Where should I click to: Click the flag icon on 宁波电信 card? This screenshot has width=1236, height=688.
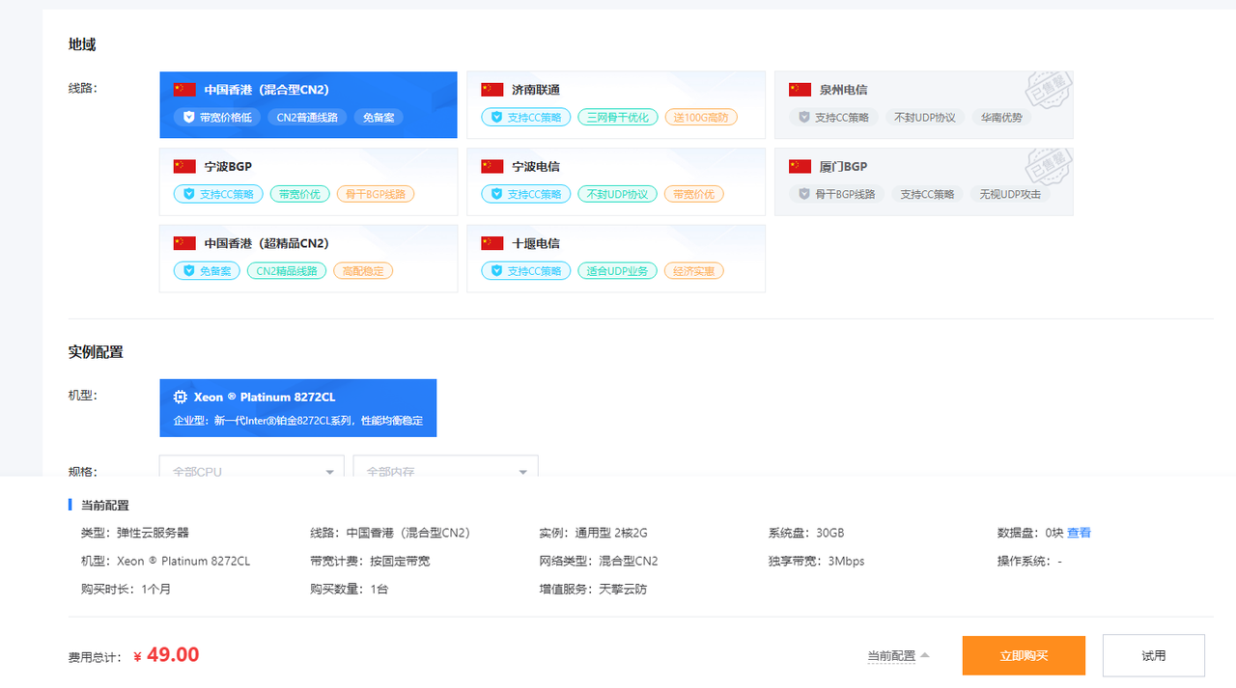click(x=492, y=167)
